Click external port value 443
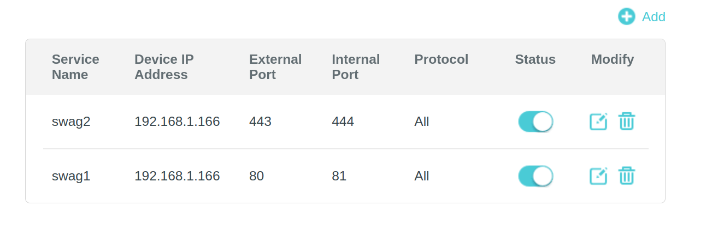 [260, 122]
